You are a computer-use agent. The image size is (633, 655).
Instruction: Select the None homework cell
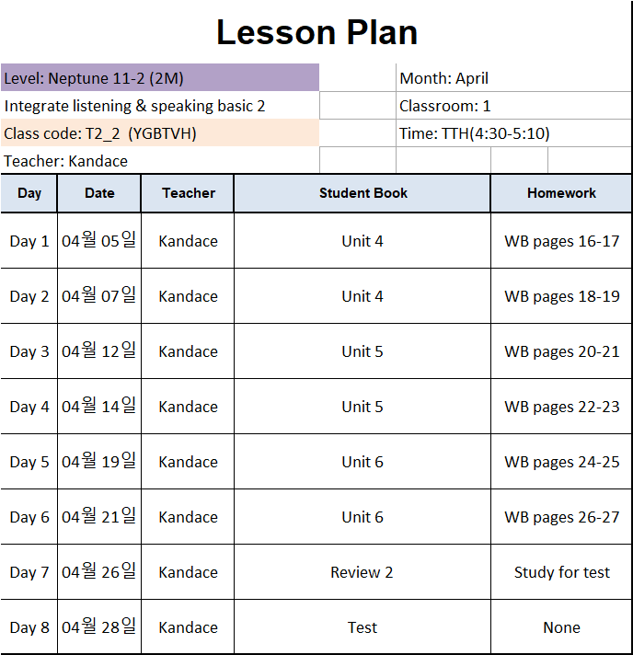coord(561,626)
